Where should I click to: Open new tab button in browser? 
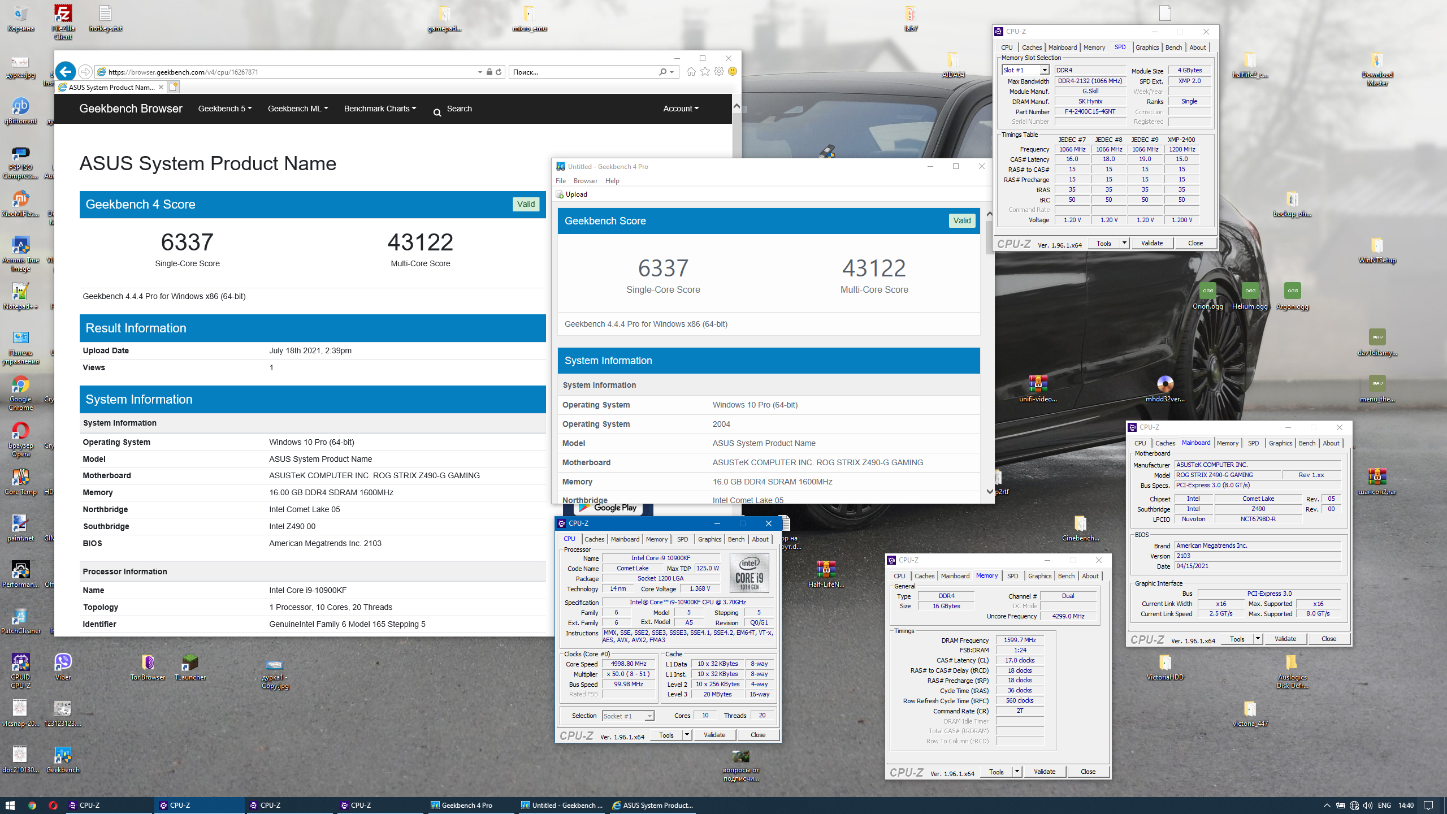174,87
